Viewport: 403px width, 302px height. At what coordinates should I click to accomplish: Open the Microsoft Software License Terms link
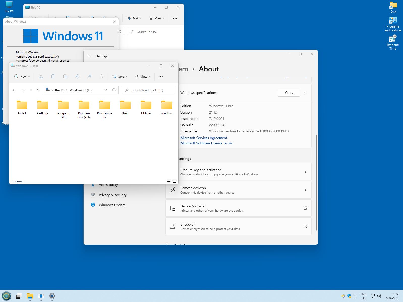pyautogui.click(x=206, y=143)
